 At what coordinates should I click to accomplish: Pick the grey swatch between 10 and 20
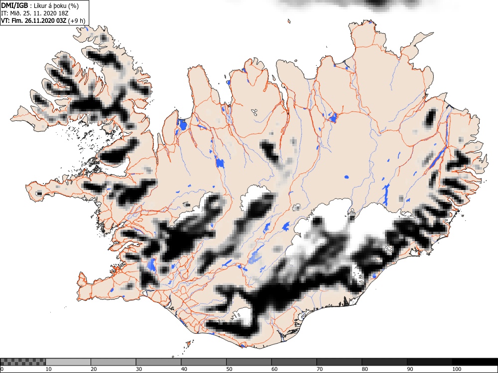68,362
